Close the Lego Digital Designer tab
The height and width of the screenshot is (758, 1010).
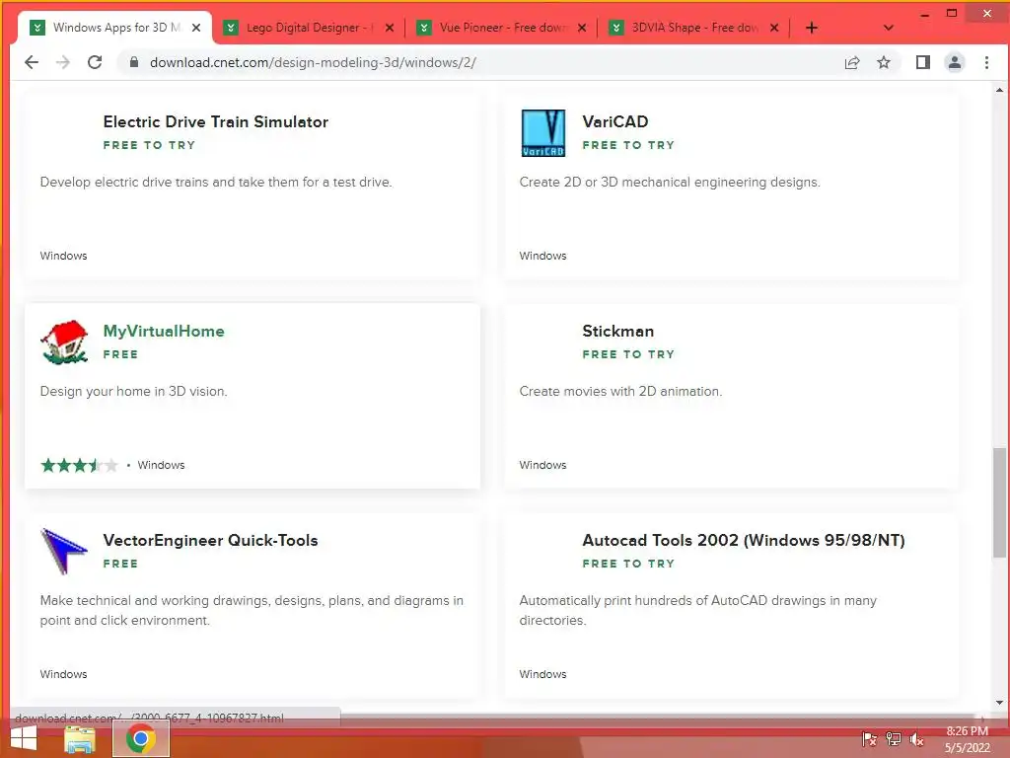[x=389, y=28]
